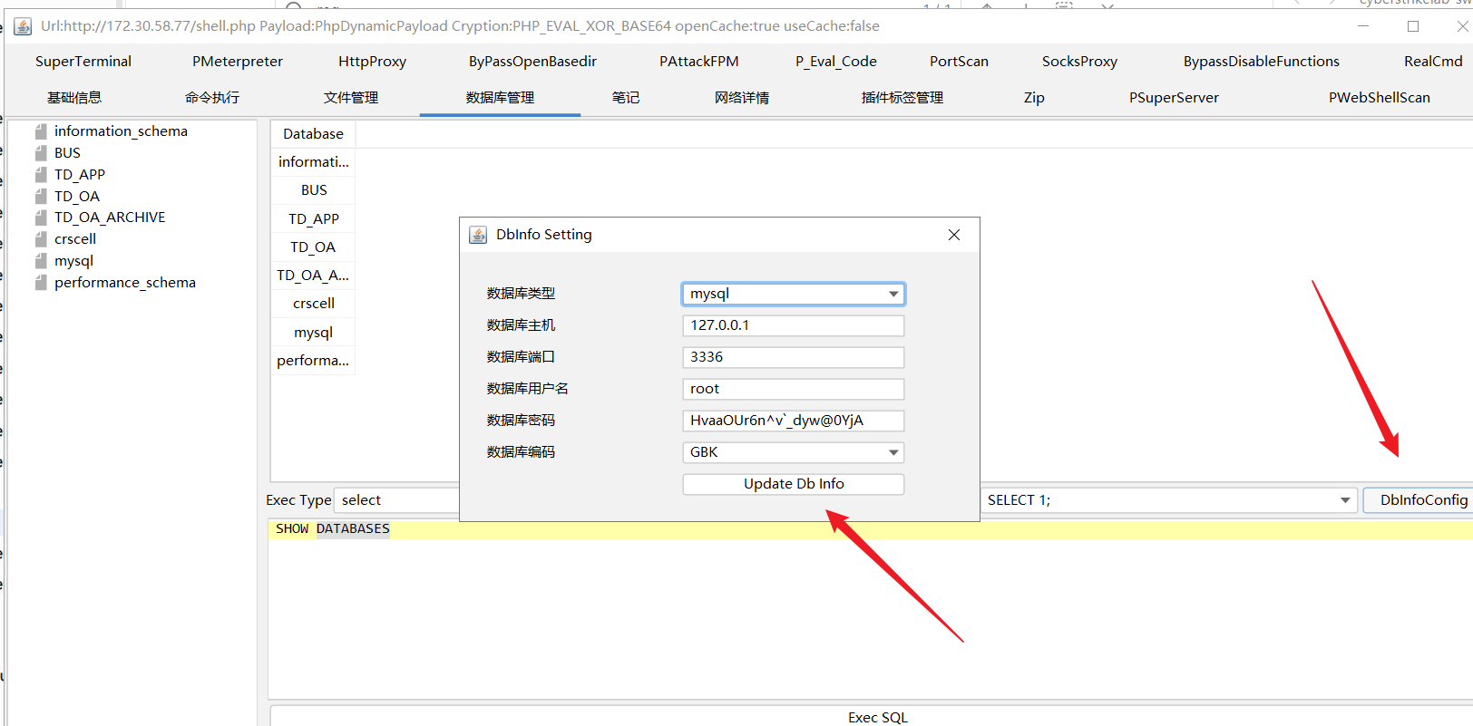Select the TD_OA_A... row in result table
Screen dimensions: 1473x726
click(313, 275)
